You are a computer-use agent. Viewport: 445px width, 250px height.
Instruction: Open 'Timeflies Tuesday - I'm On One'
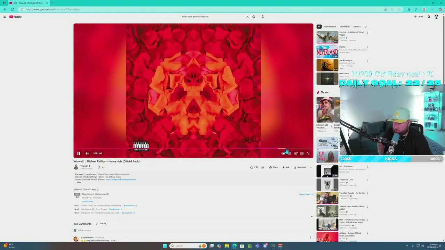pos(352,193)
